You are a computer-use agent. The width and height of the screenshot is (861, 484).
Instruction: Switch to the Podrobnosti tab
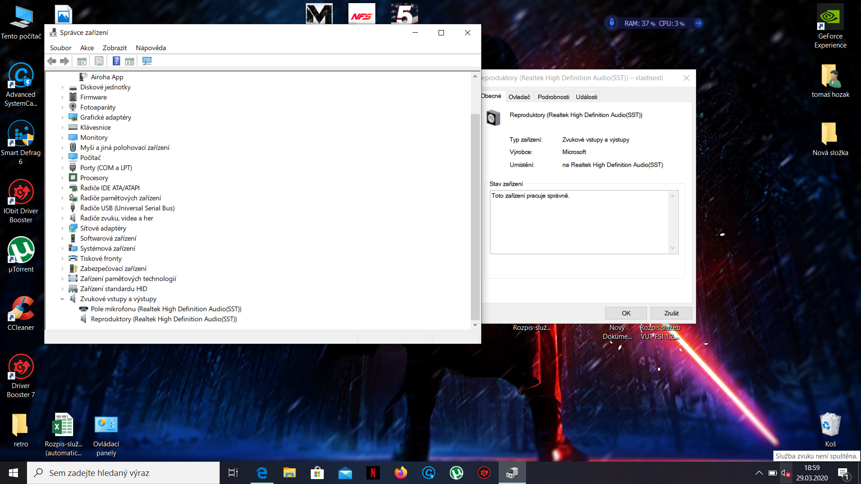point(553,97)
